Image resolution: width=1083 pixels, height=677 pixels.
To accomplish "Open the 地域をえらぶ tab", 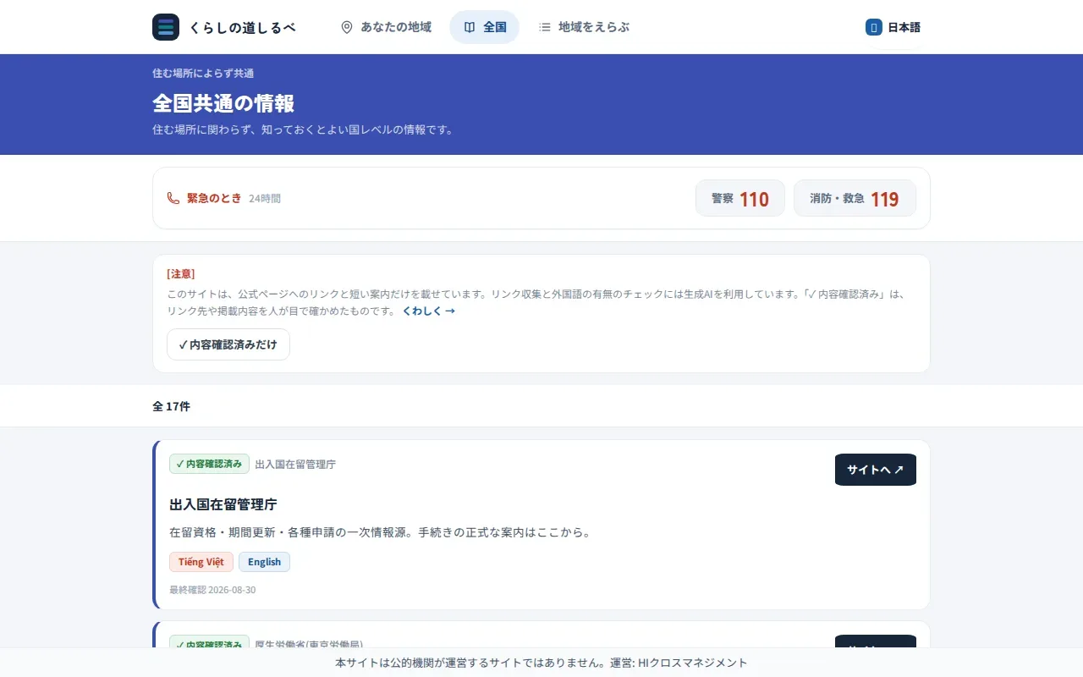I will point(584,27).
